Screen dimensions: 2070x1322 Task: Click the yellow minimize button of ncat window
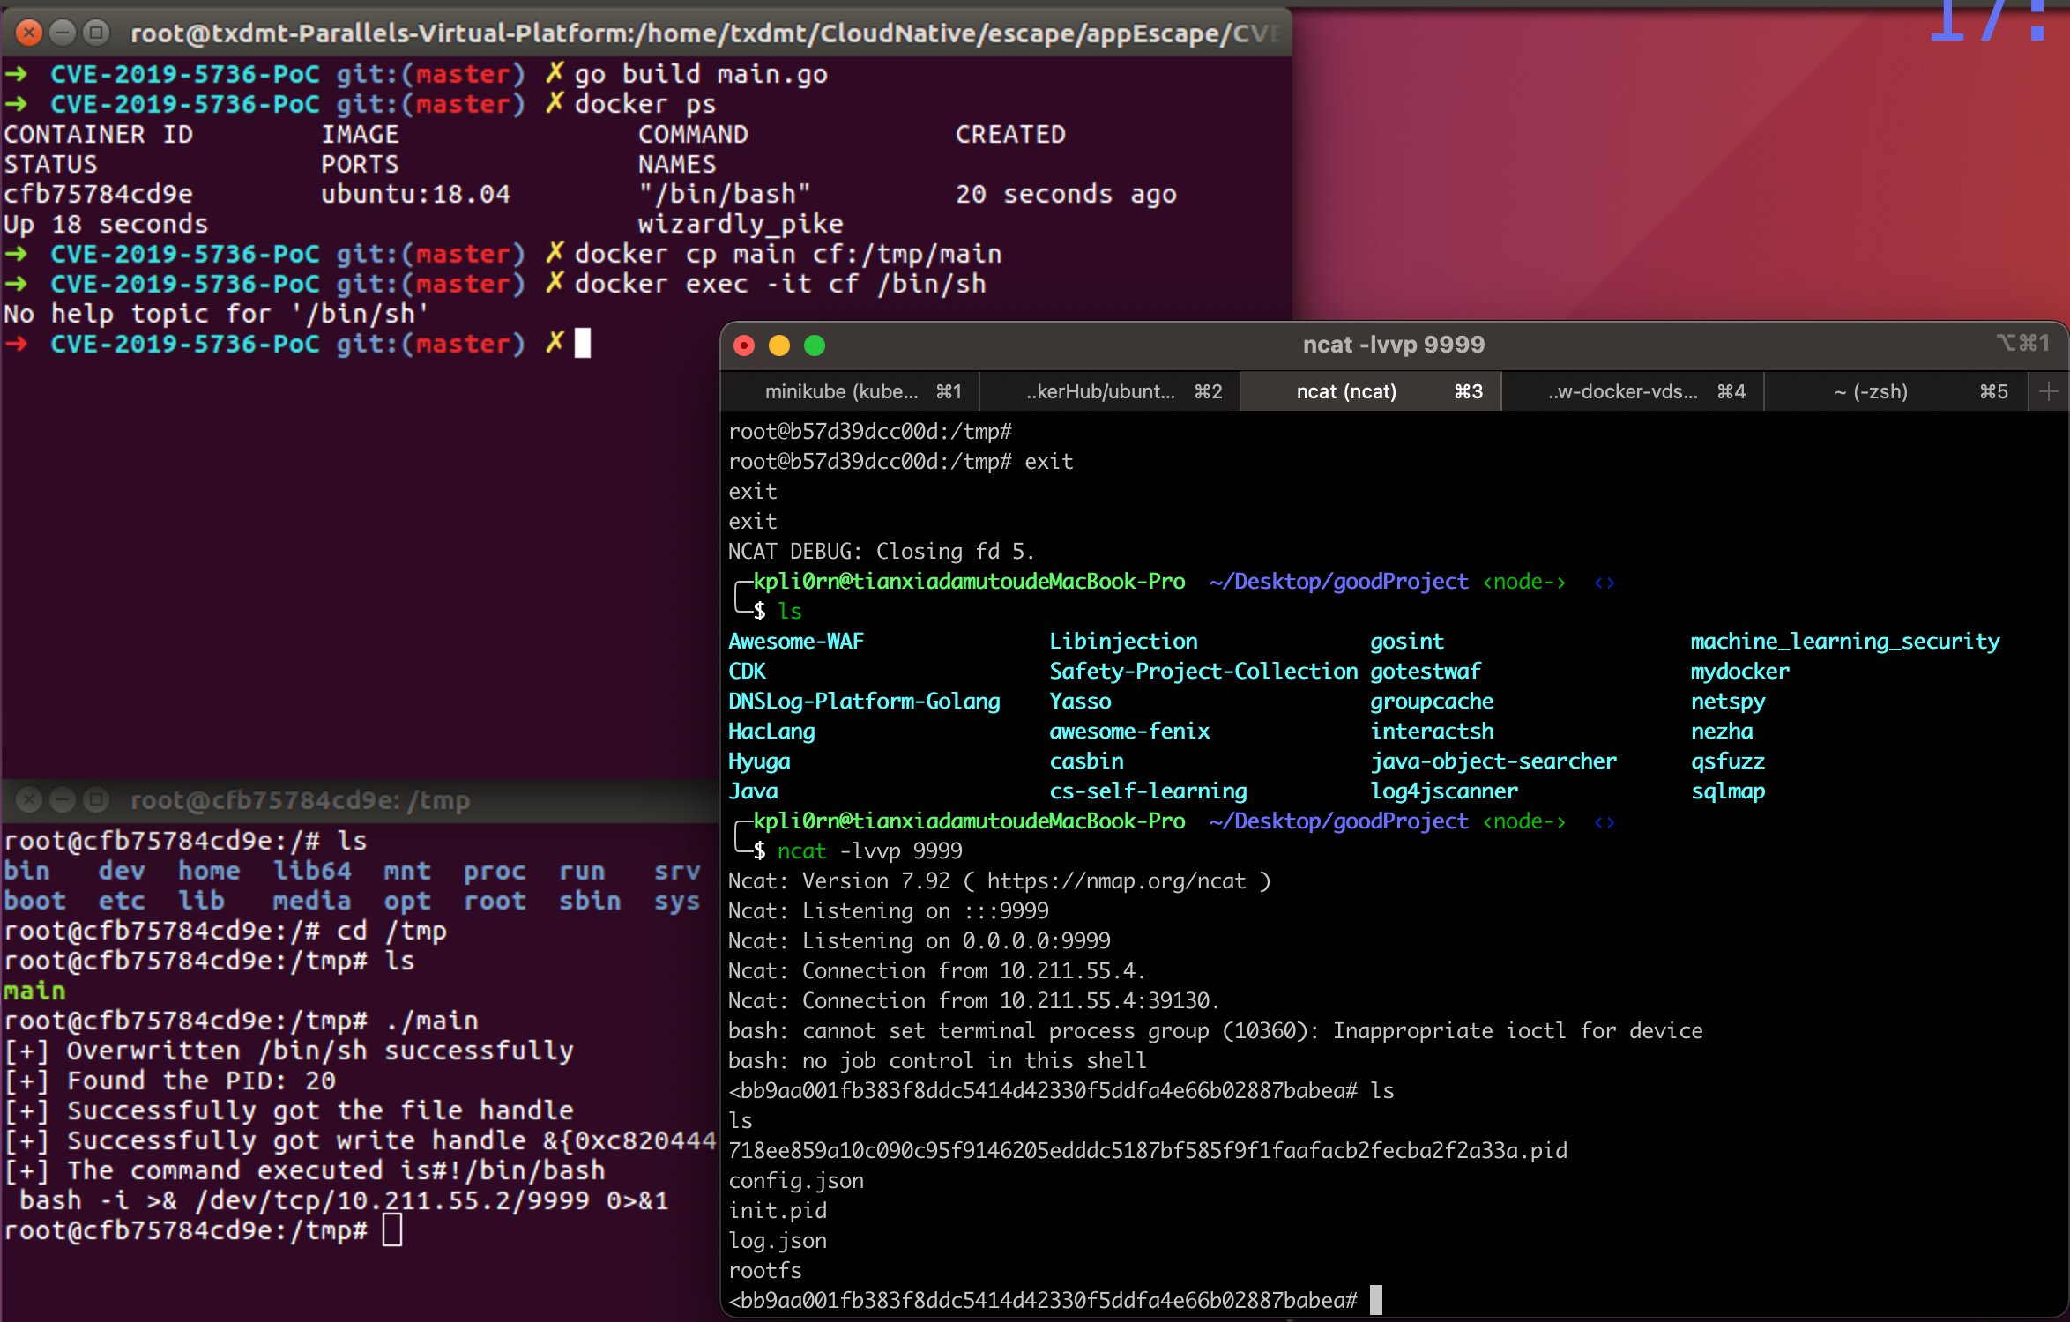point(779,345)
